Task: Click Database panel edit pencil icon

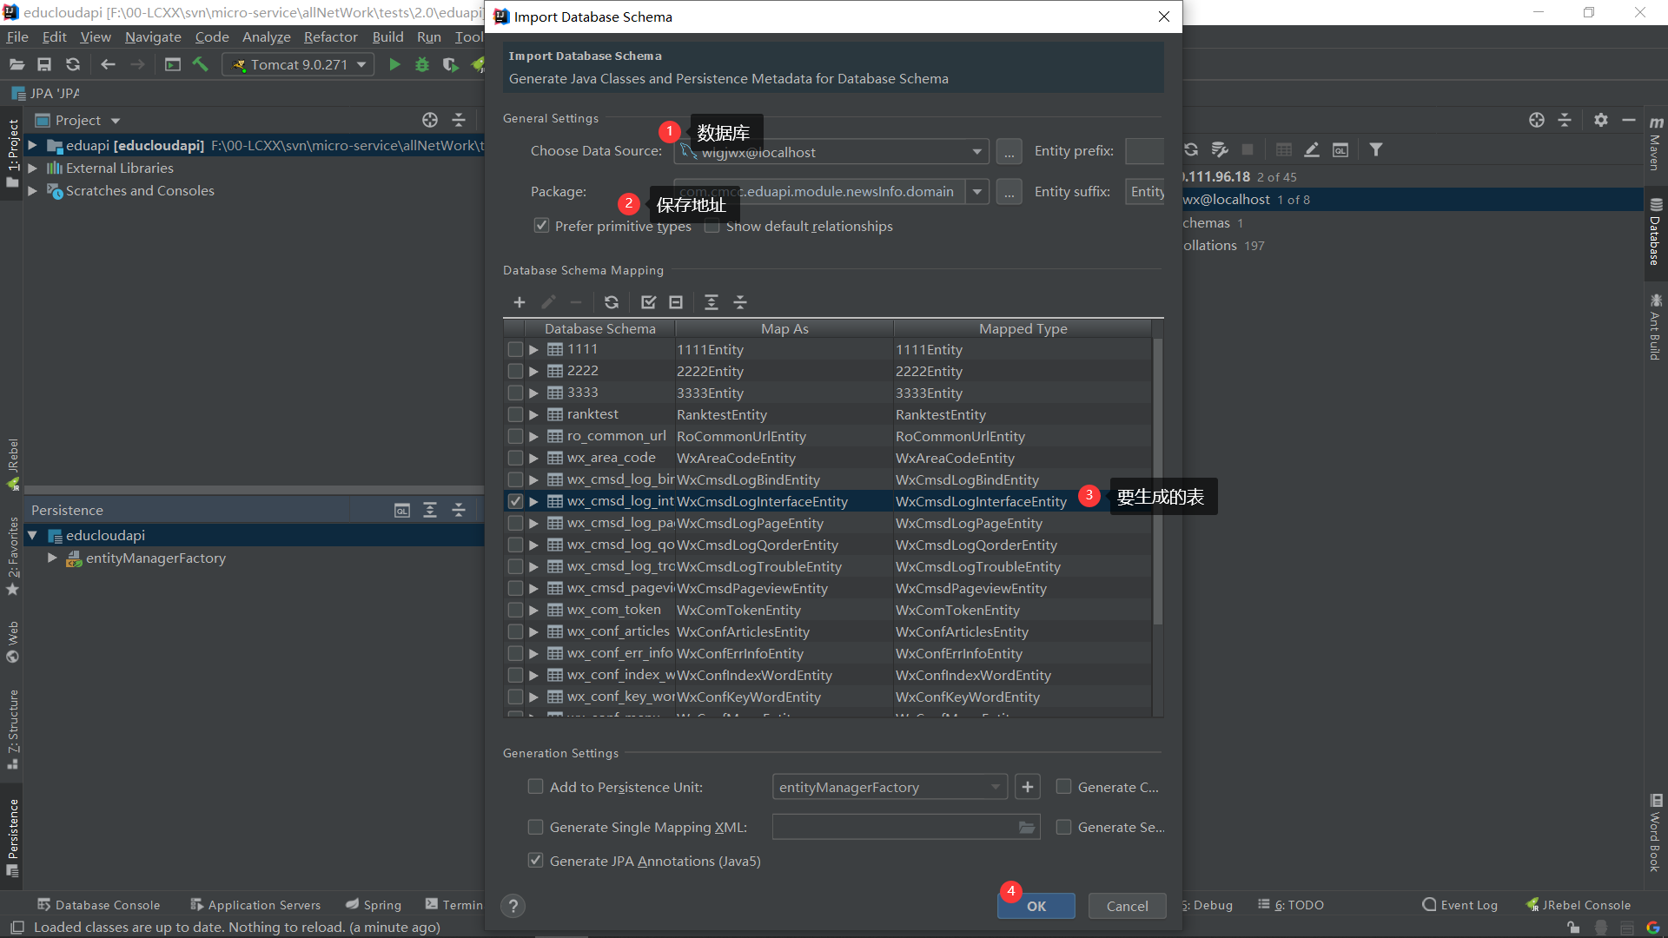Action: click(1312, 149)
